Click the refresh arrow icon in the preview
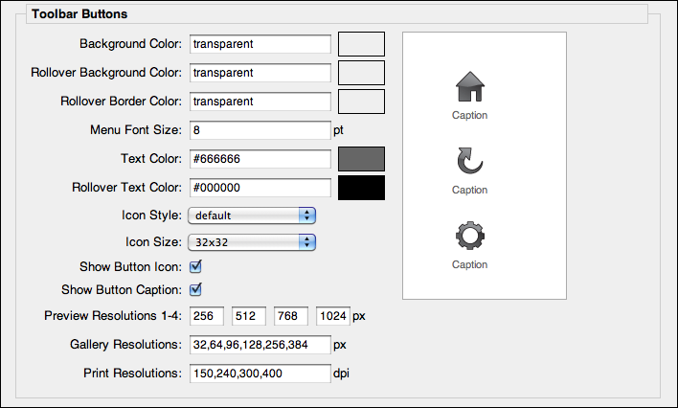Viewport: 678px width, 408px height. [x=470, y=161]
